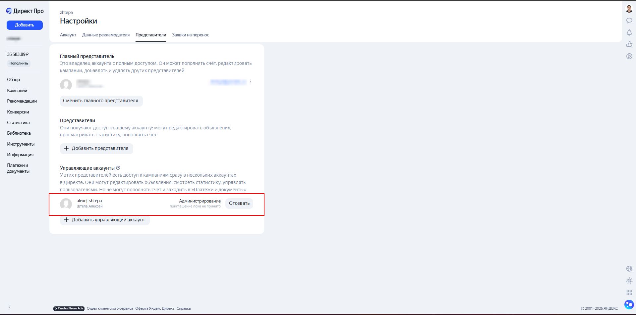The height and width of the screenshot is (315, 636).
Task: Open the blue assistant icon at bottom right
Action: coord(629,304)
